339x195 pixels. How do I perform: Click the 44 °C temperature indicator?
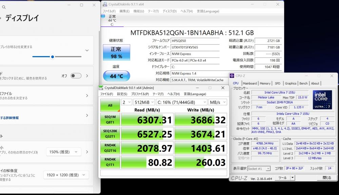click(117, 76)
